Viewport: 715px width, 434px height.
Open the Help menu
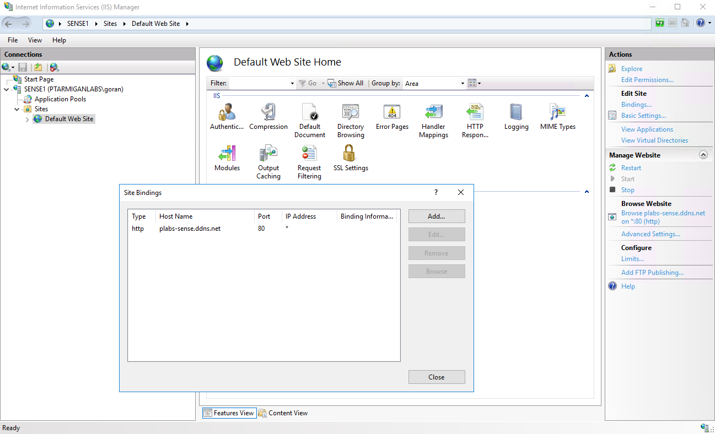[59, 40]
